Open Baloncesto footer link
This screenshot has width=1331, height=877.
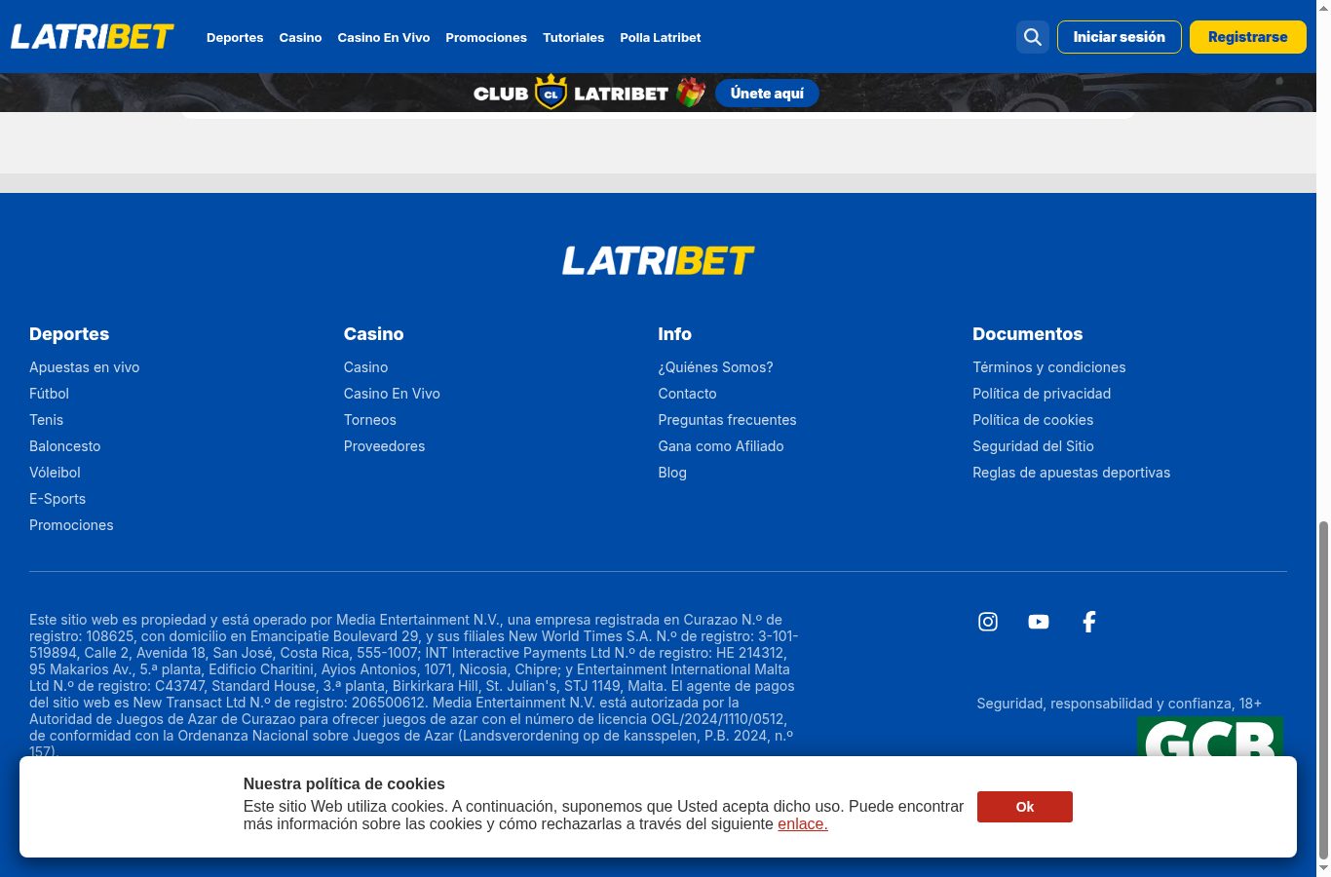tap(65, 446)
